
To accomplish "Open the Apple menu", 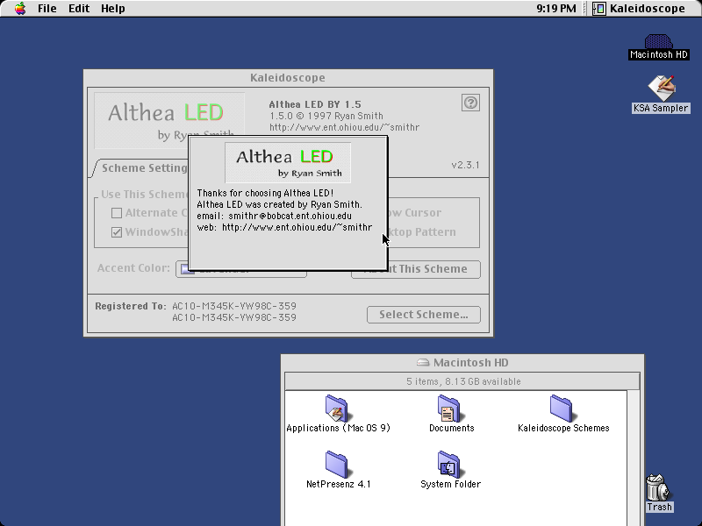I will [x=20, y=9].
